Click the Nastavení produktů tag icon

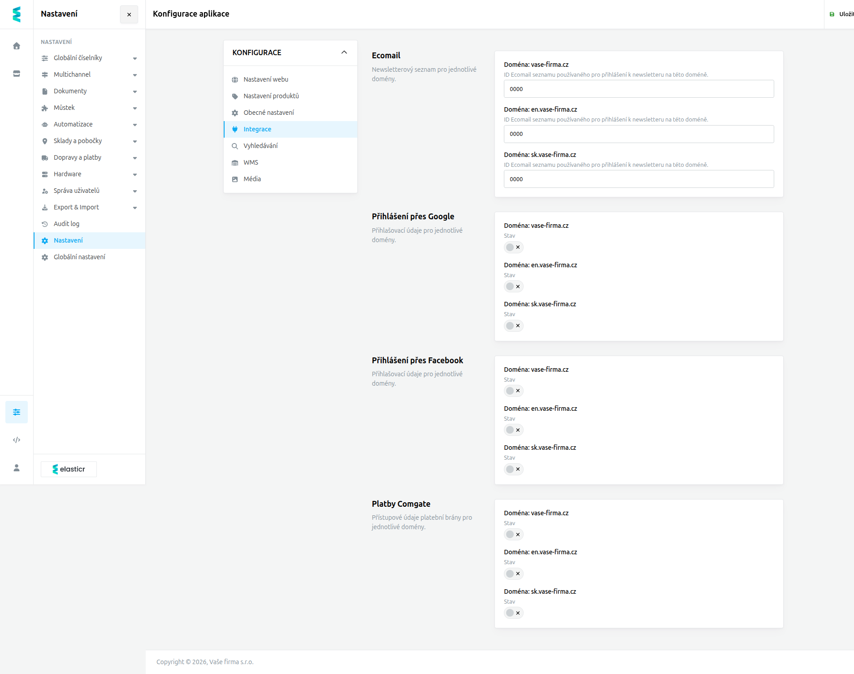235,96
